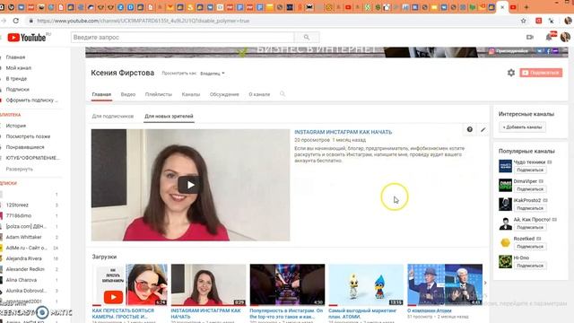Open Популярность в Инстаграм video thumbnail
Image resolution: width=574 pixels, height=323 pixels.
pyautogui.click(x=287, y=285)
